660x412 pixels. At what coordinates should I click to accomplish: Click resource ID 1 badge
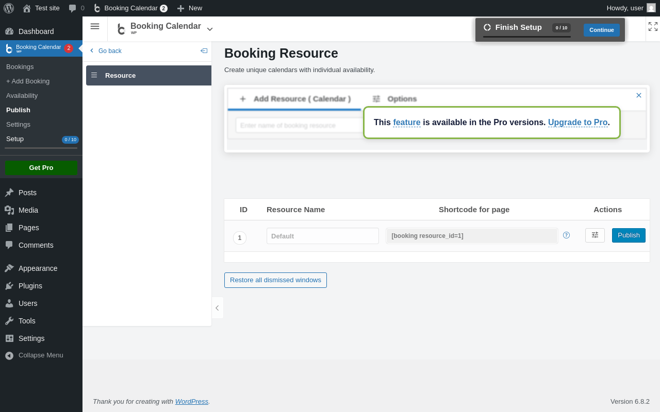click(x=240, y=238)
